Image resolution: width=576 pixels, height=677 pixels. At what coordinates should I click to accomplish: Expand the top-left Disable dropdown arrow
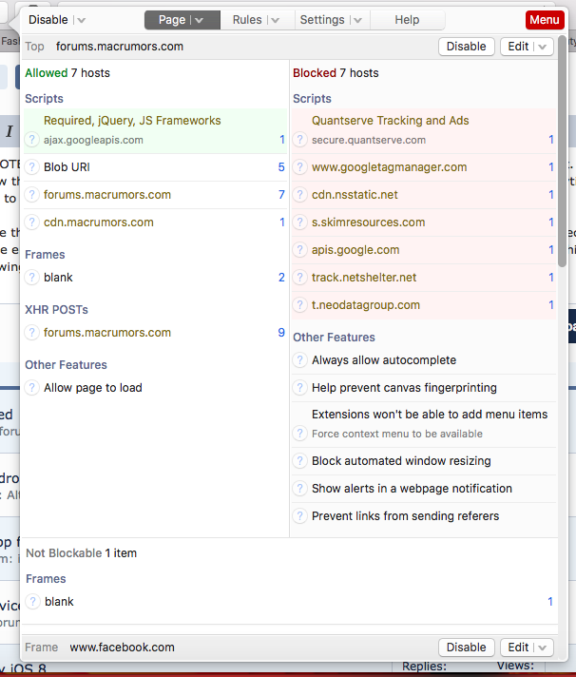click(x=81, y=20)
